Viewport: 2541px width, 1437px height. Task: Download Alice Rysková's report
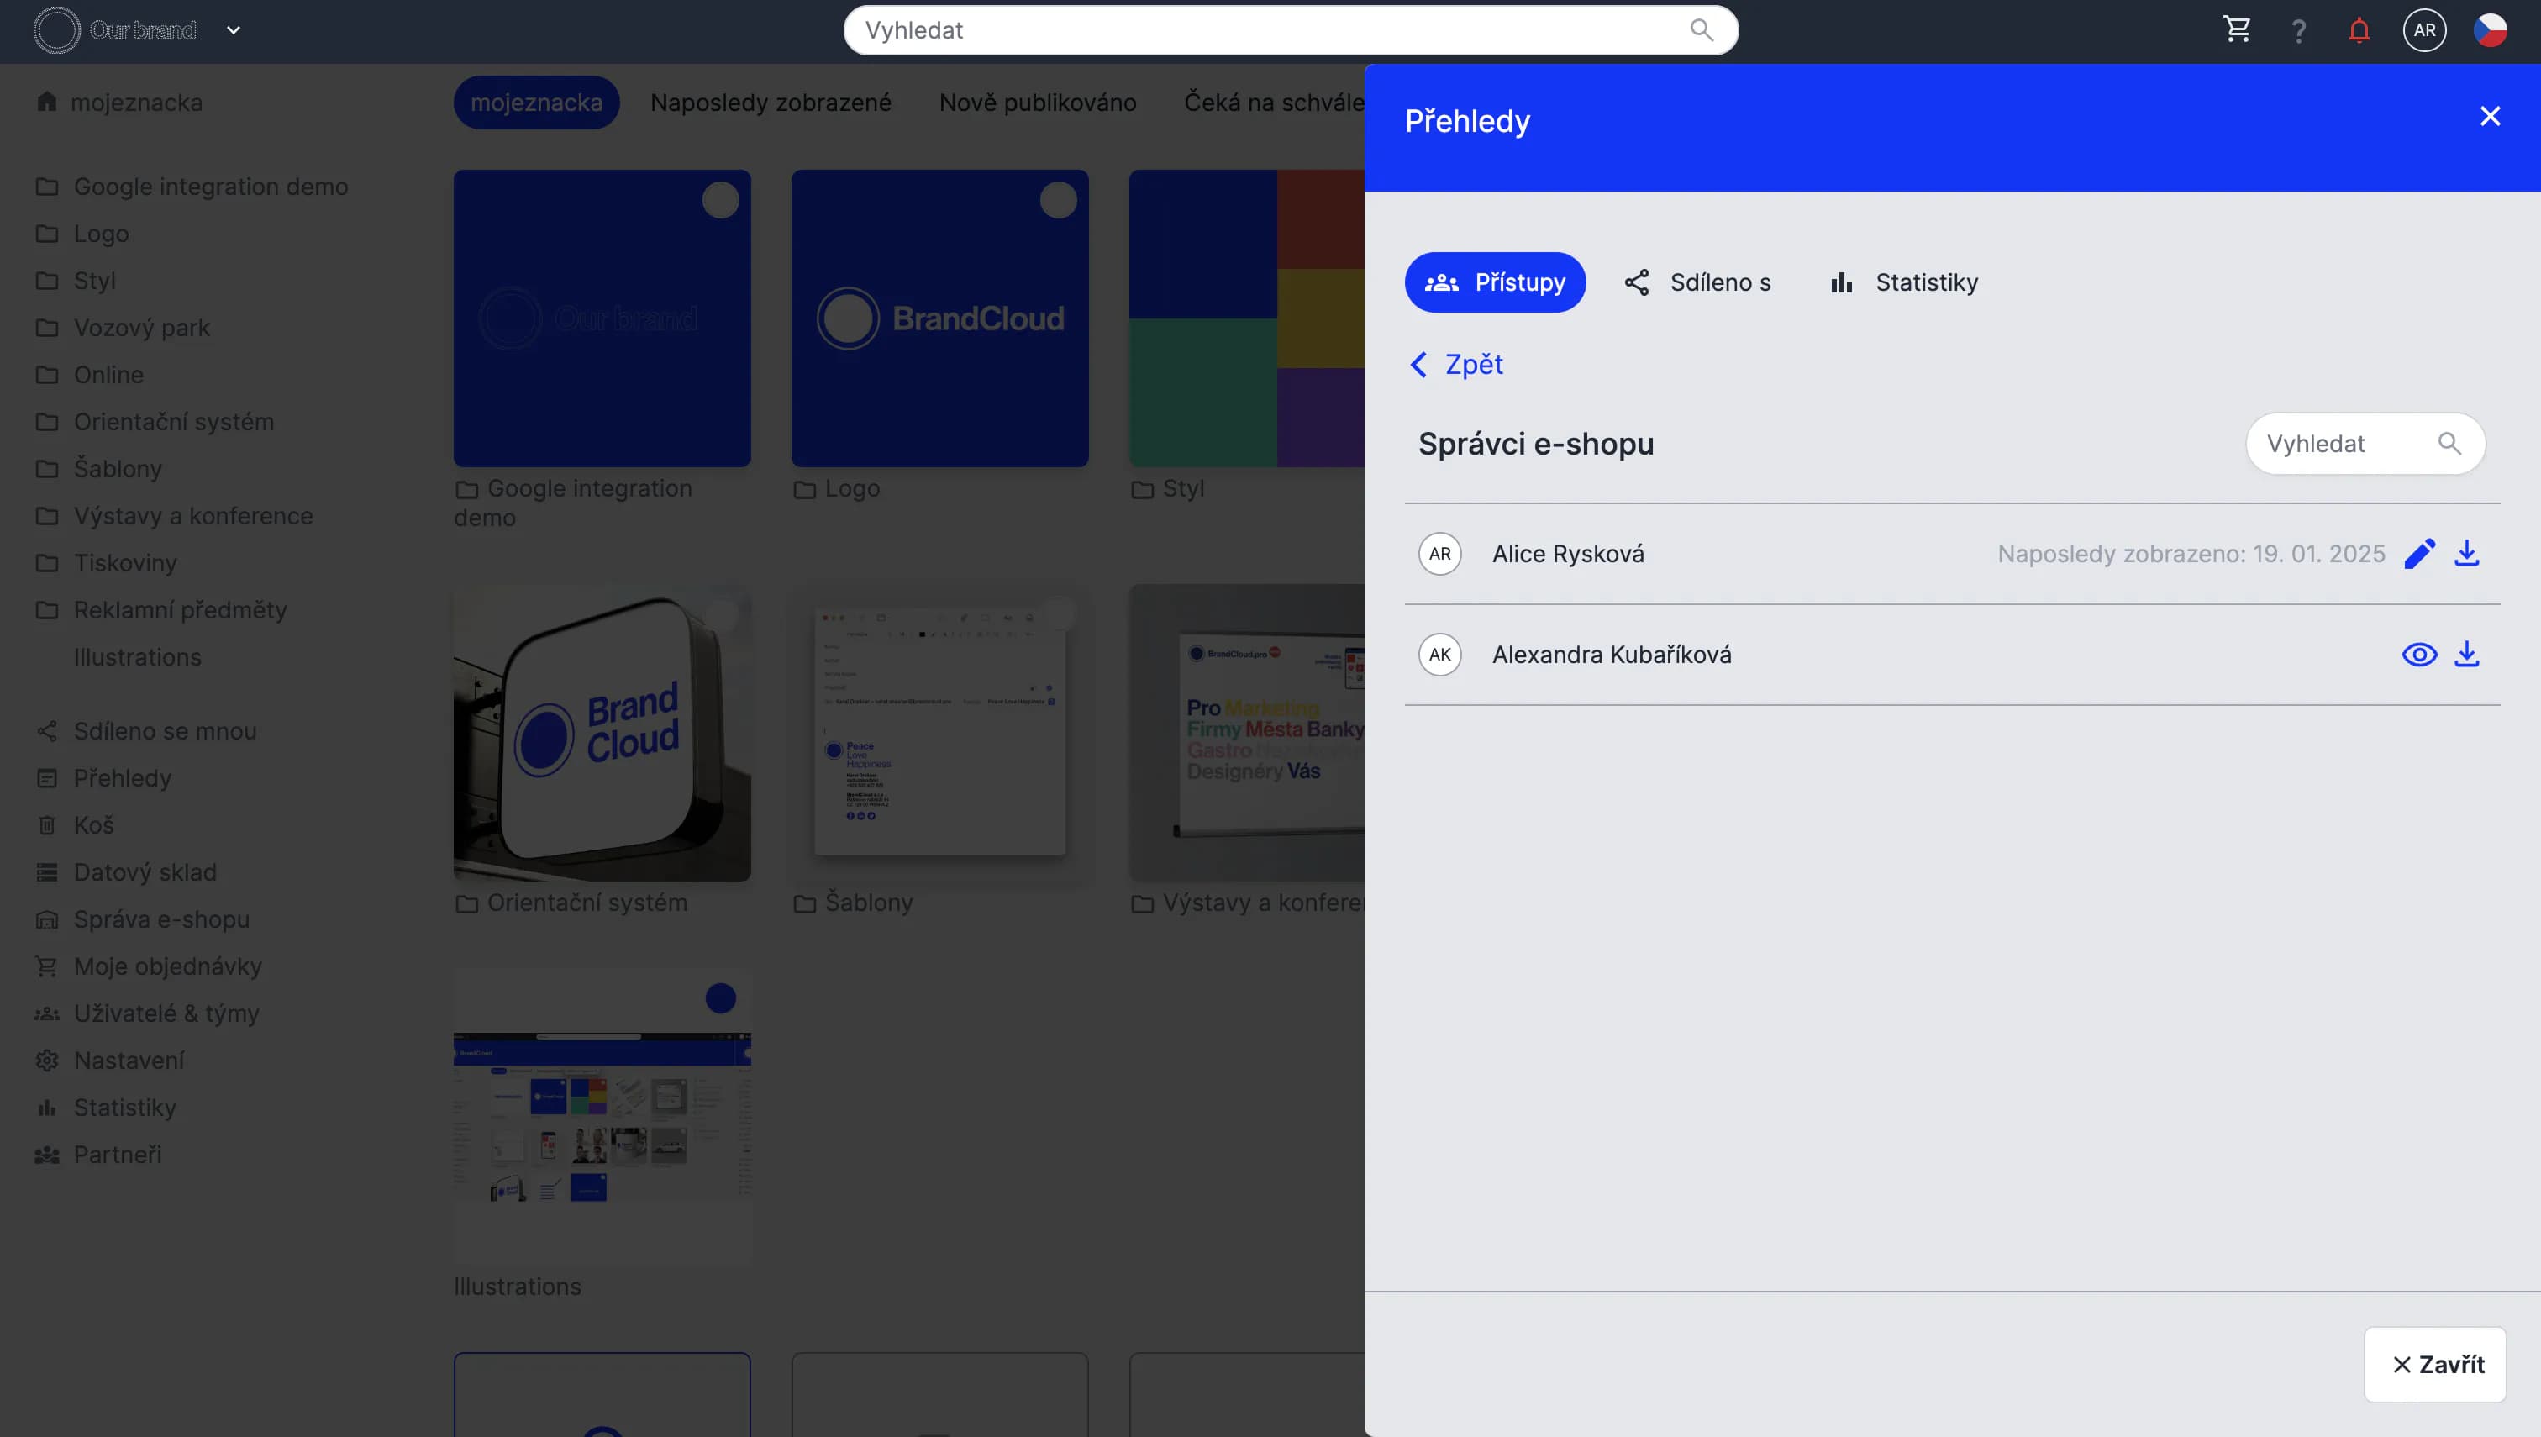2466,554
